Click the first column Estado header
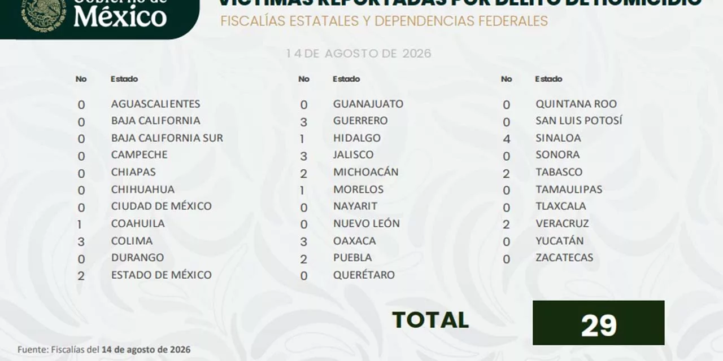 pyautogui.click(x=124, y=79)
